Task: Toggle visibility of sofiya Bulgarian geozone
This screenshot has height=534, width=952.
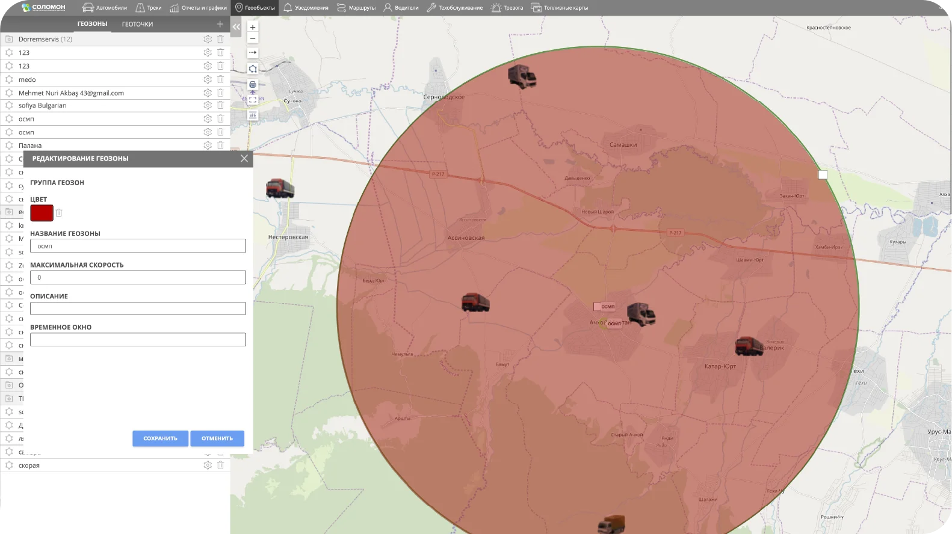Action: click(x=9, y=105)
